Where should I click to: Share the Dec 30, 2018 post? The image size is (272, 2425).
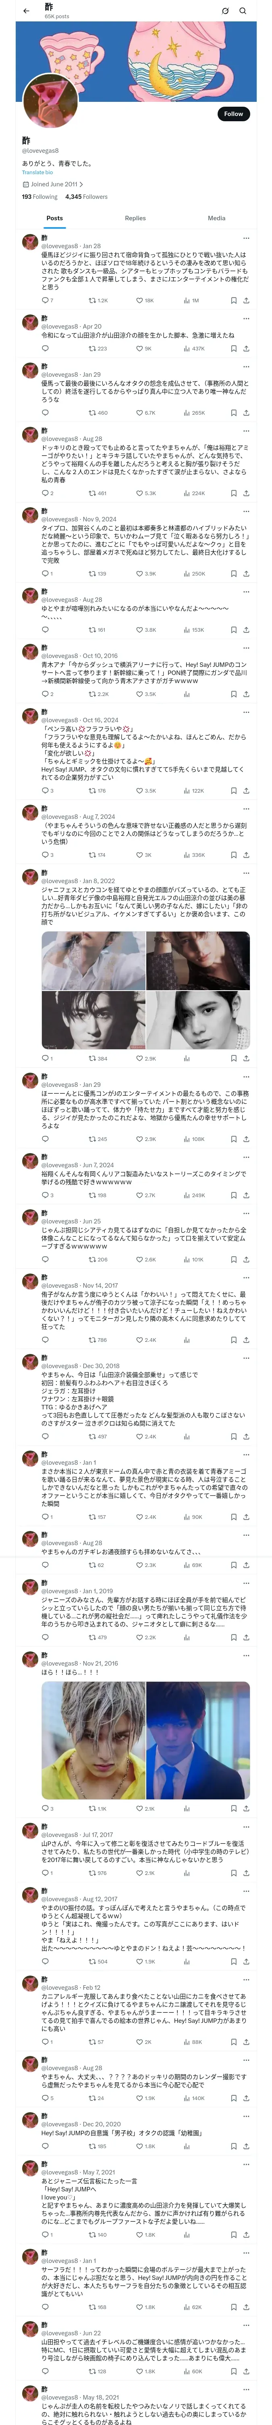pos(246,1436)
